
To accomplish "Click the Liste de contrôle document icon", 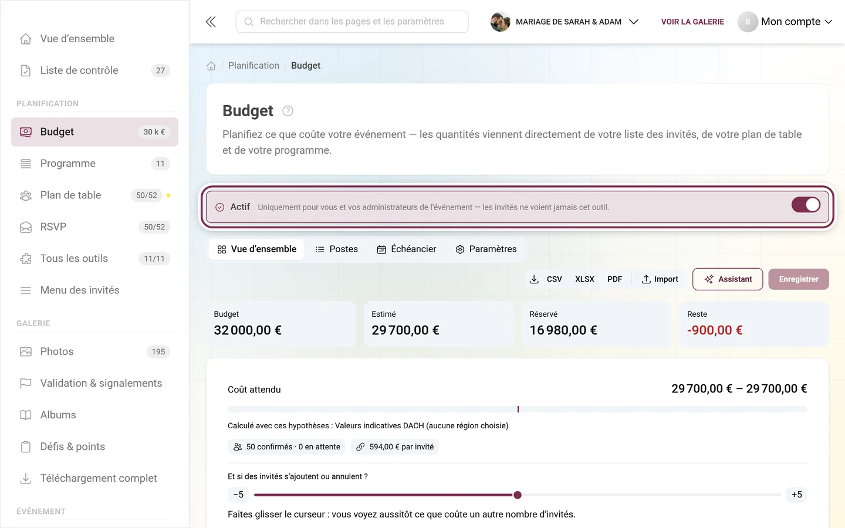I will [26, 70].
